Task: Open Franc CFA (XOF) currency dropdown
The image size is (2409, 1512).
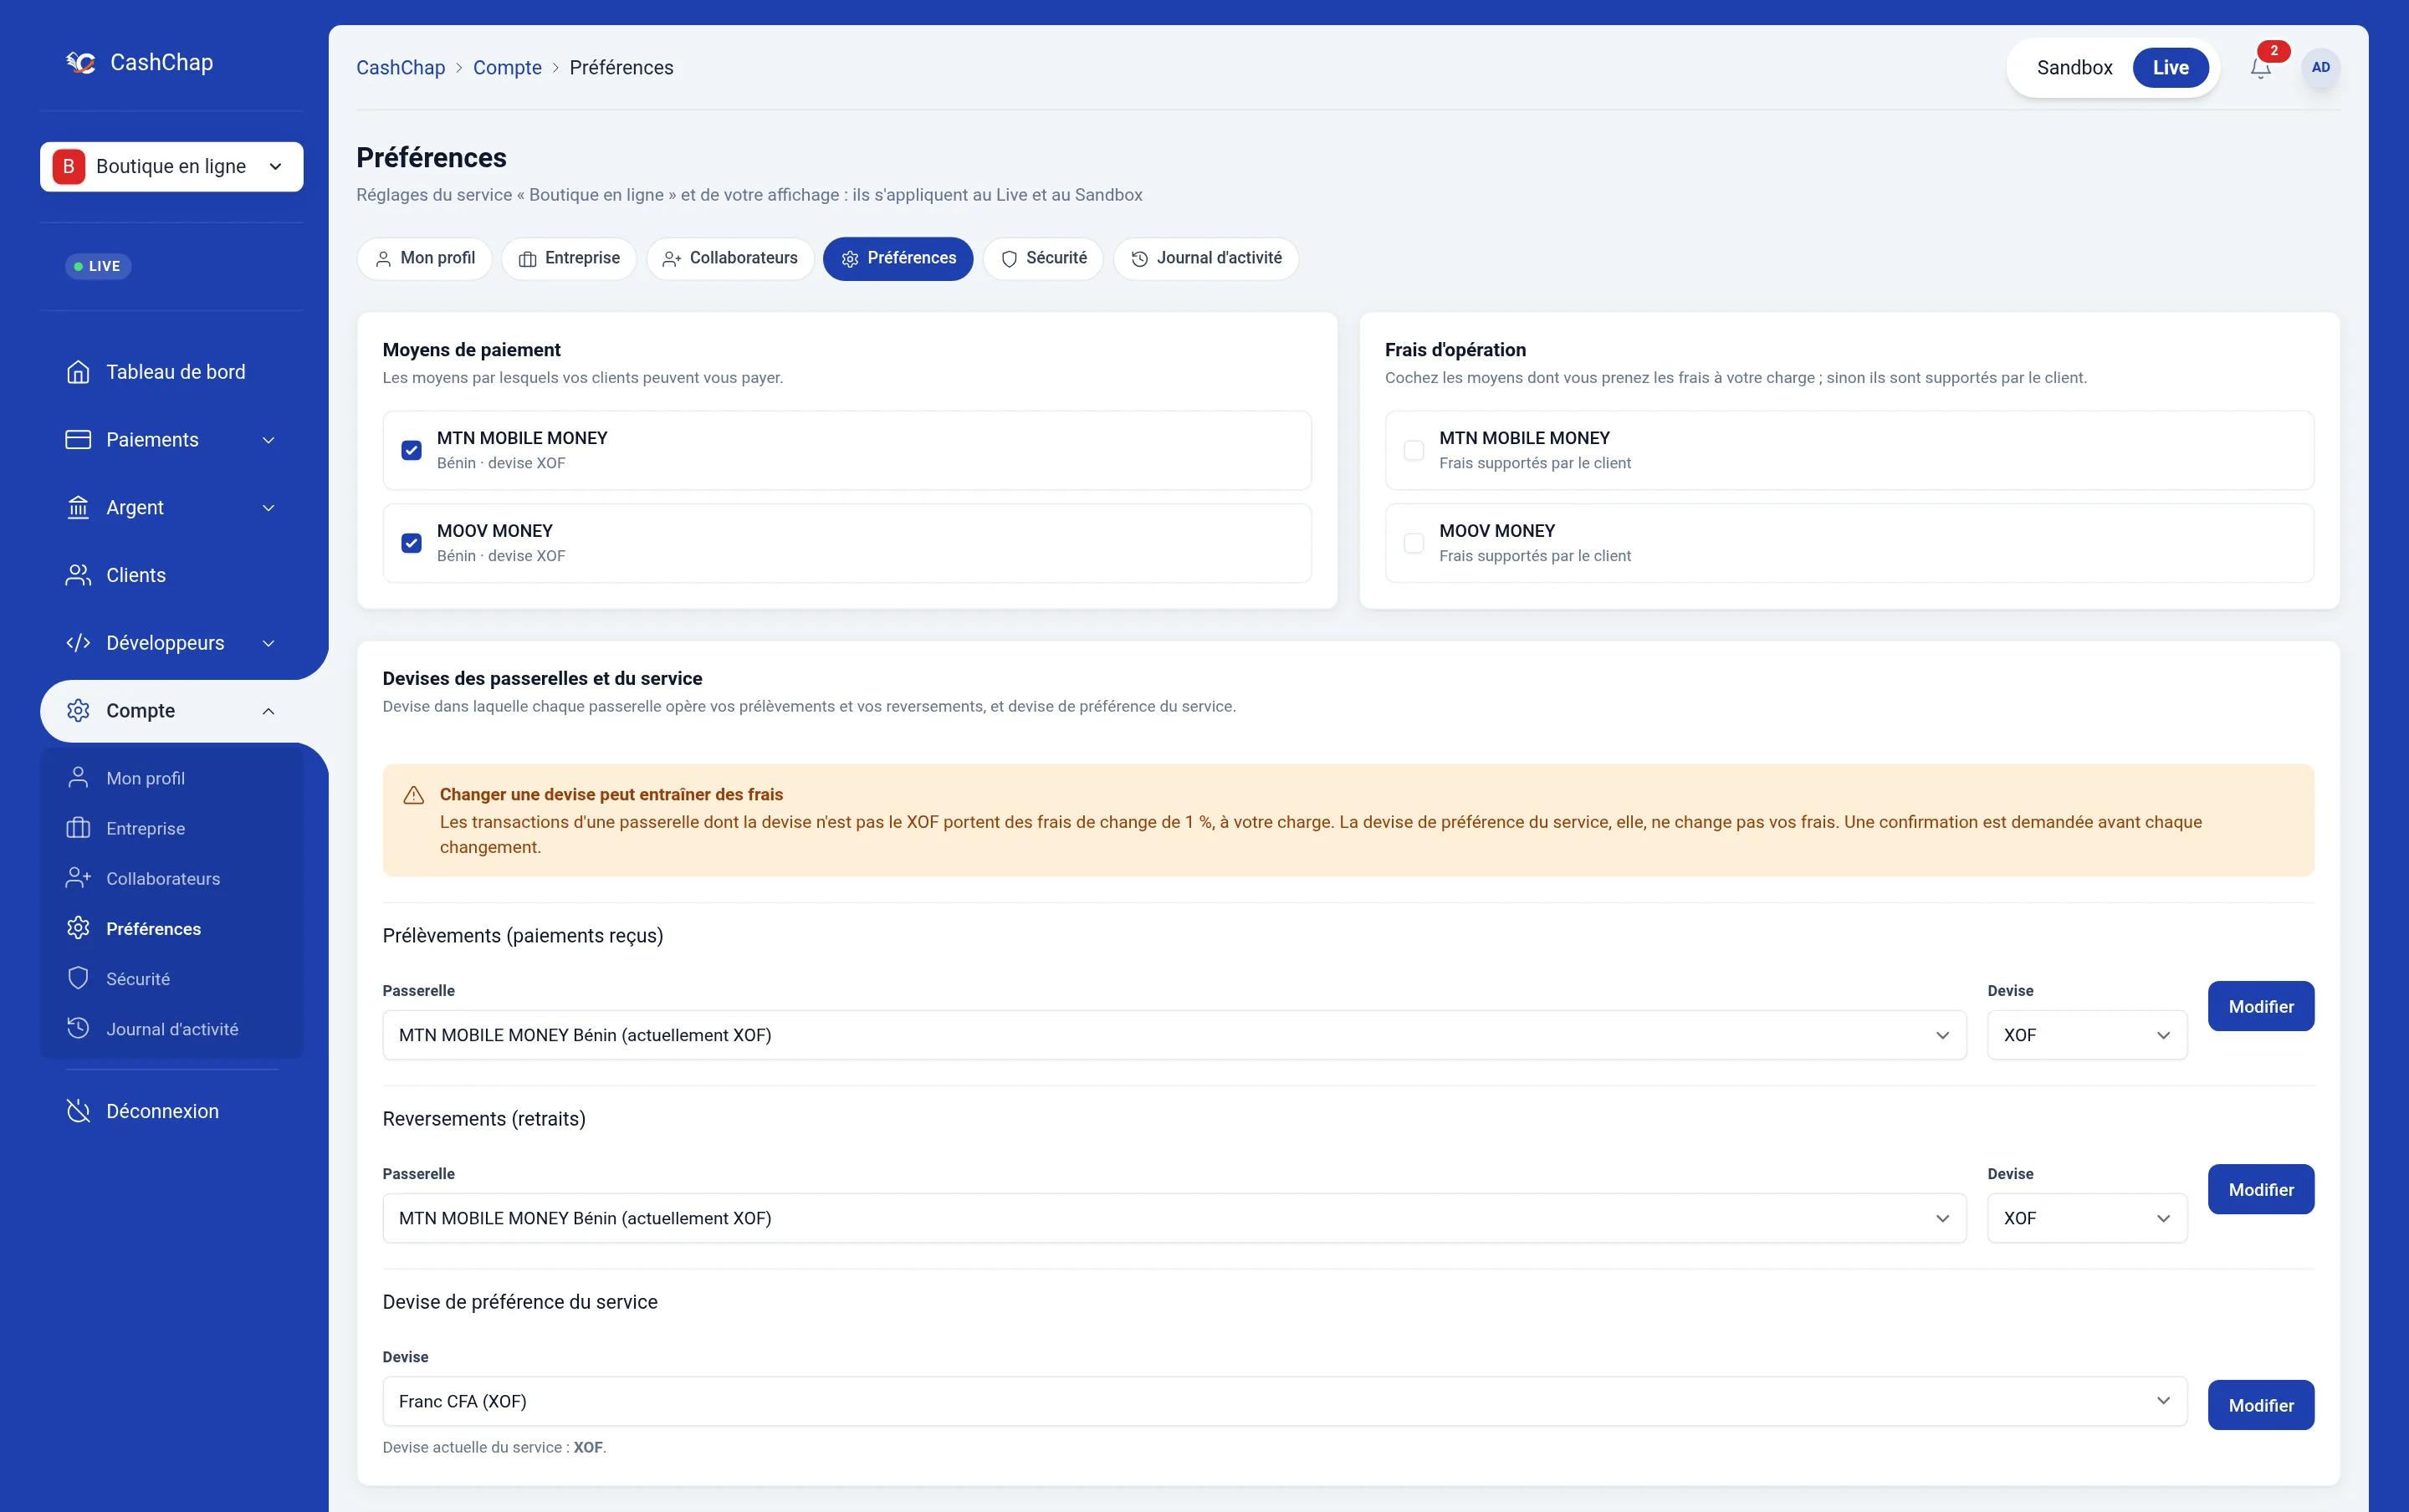Action: (1284, 1401)
